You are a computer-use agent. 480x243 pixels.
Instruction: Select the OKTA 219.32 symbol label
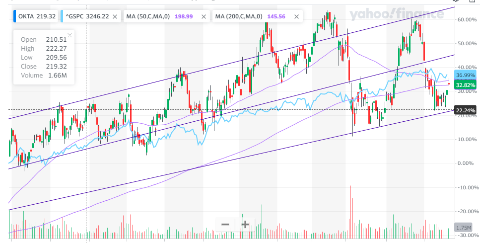[x=37, y=16]
